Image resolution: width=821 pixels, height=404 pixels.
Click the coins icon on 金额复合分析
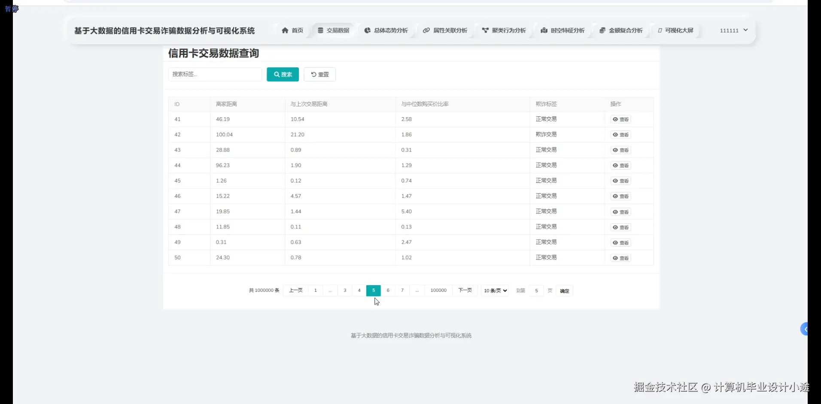coord(603,30)
